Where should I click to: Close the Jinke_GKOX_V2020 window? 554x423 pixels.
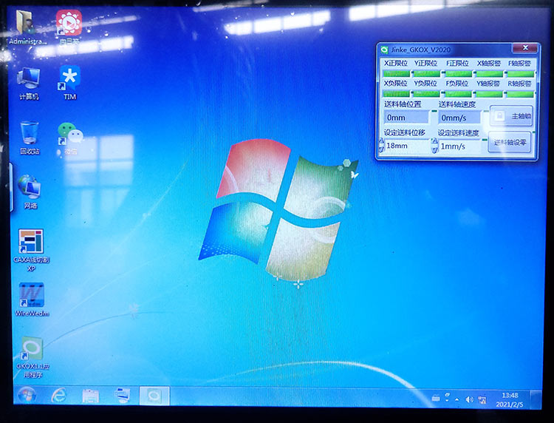click(524, 48)
